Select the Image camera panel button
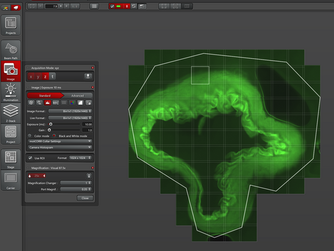This screenshot has width=334, height=251. tap(11, 71)
